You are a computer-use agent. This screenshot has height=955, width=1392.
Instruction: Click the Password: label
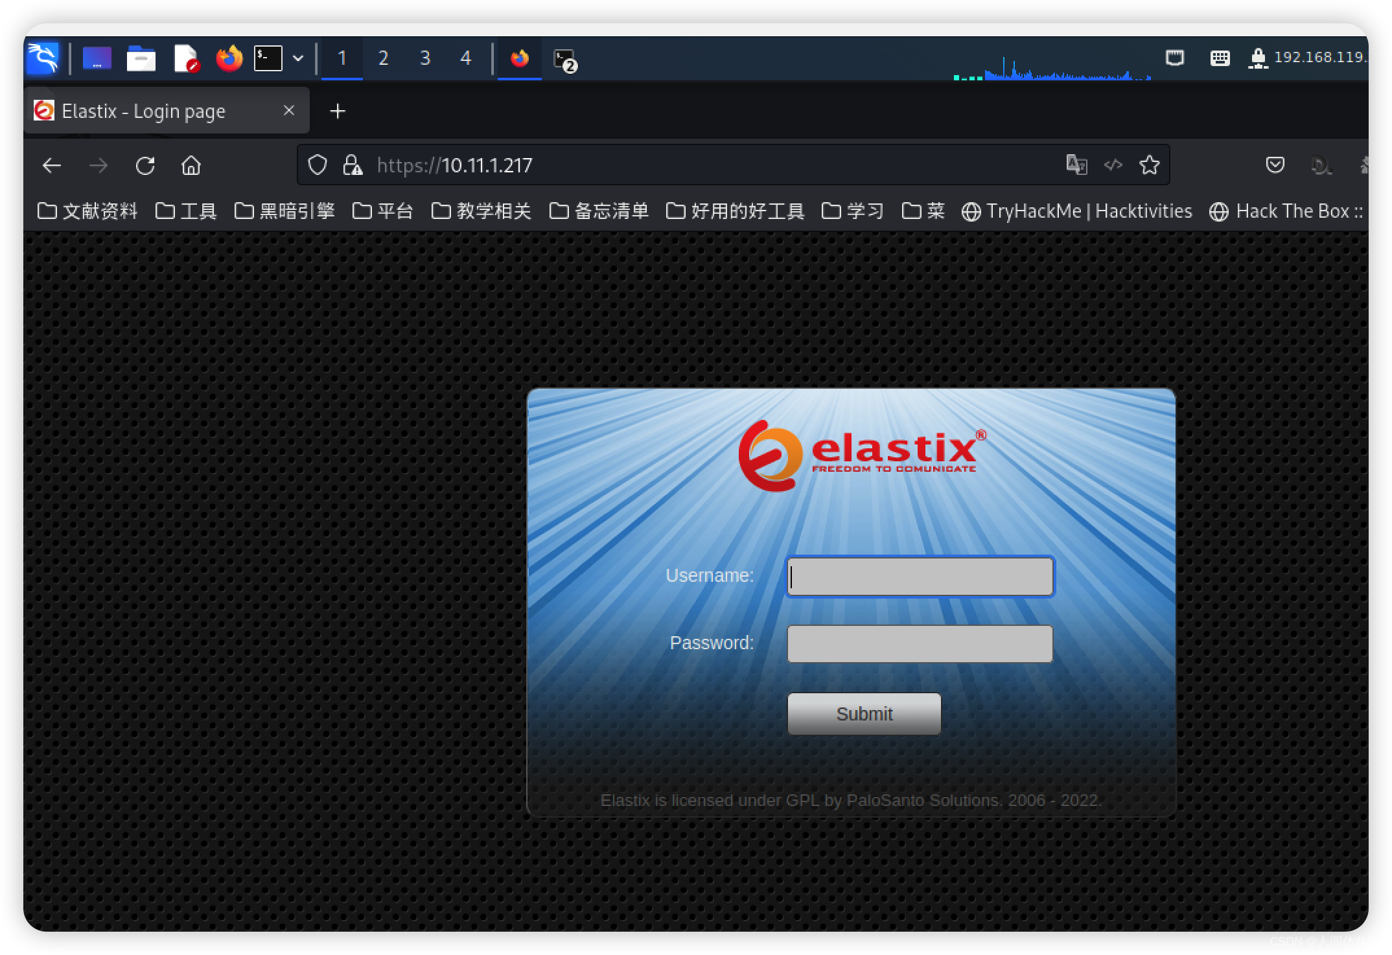click(712, 643)
